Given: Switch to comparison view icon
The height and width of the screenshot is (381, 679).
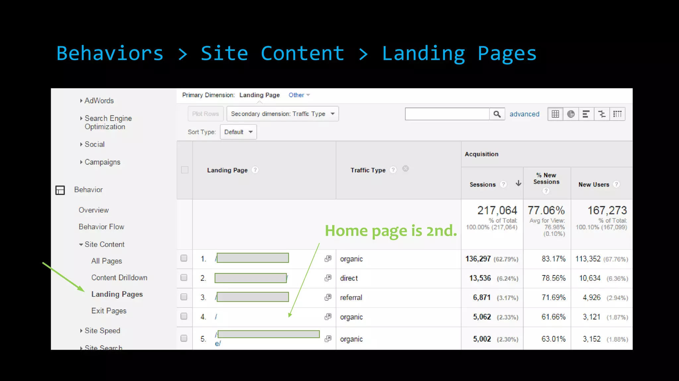Looking at the screenshot, I should pos(602,114).
